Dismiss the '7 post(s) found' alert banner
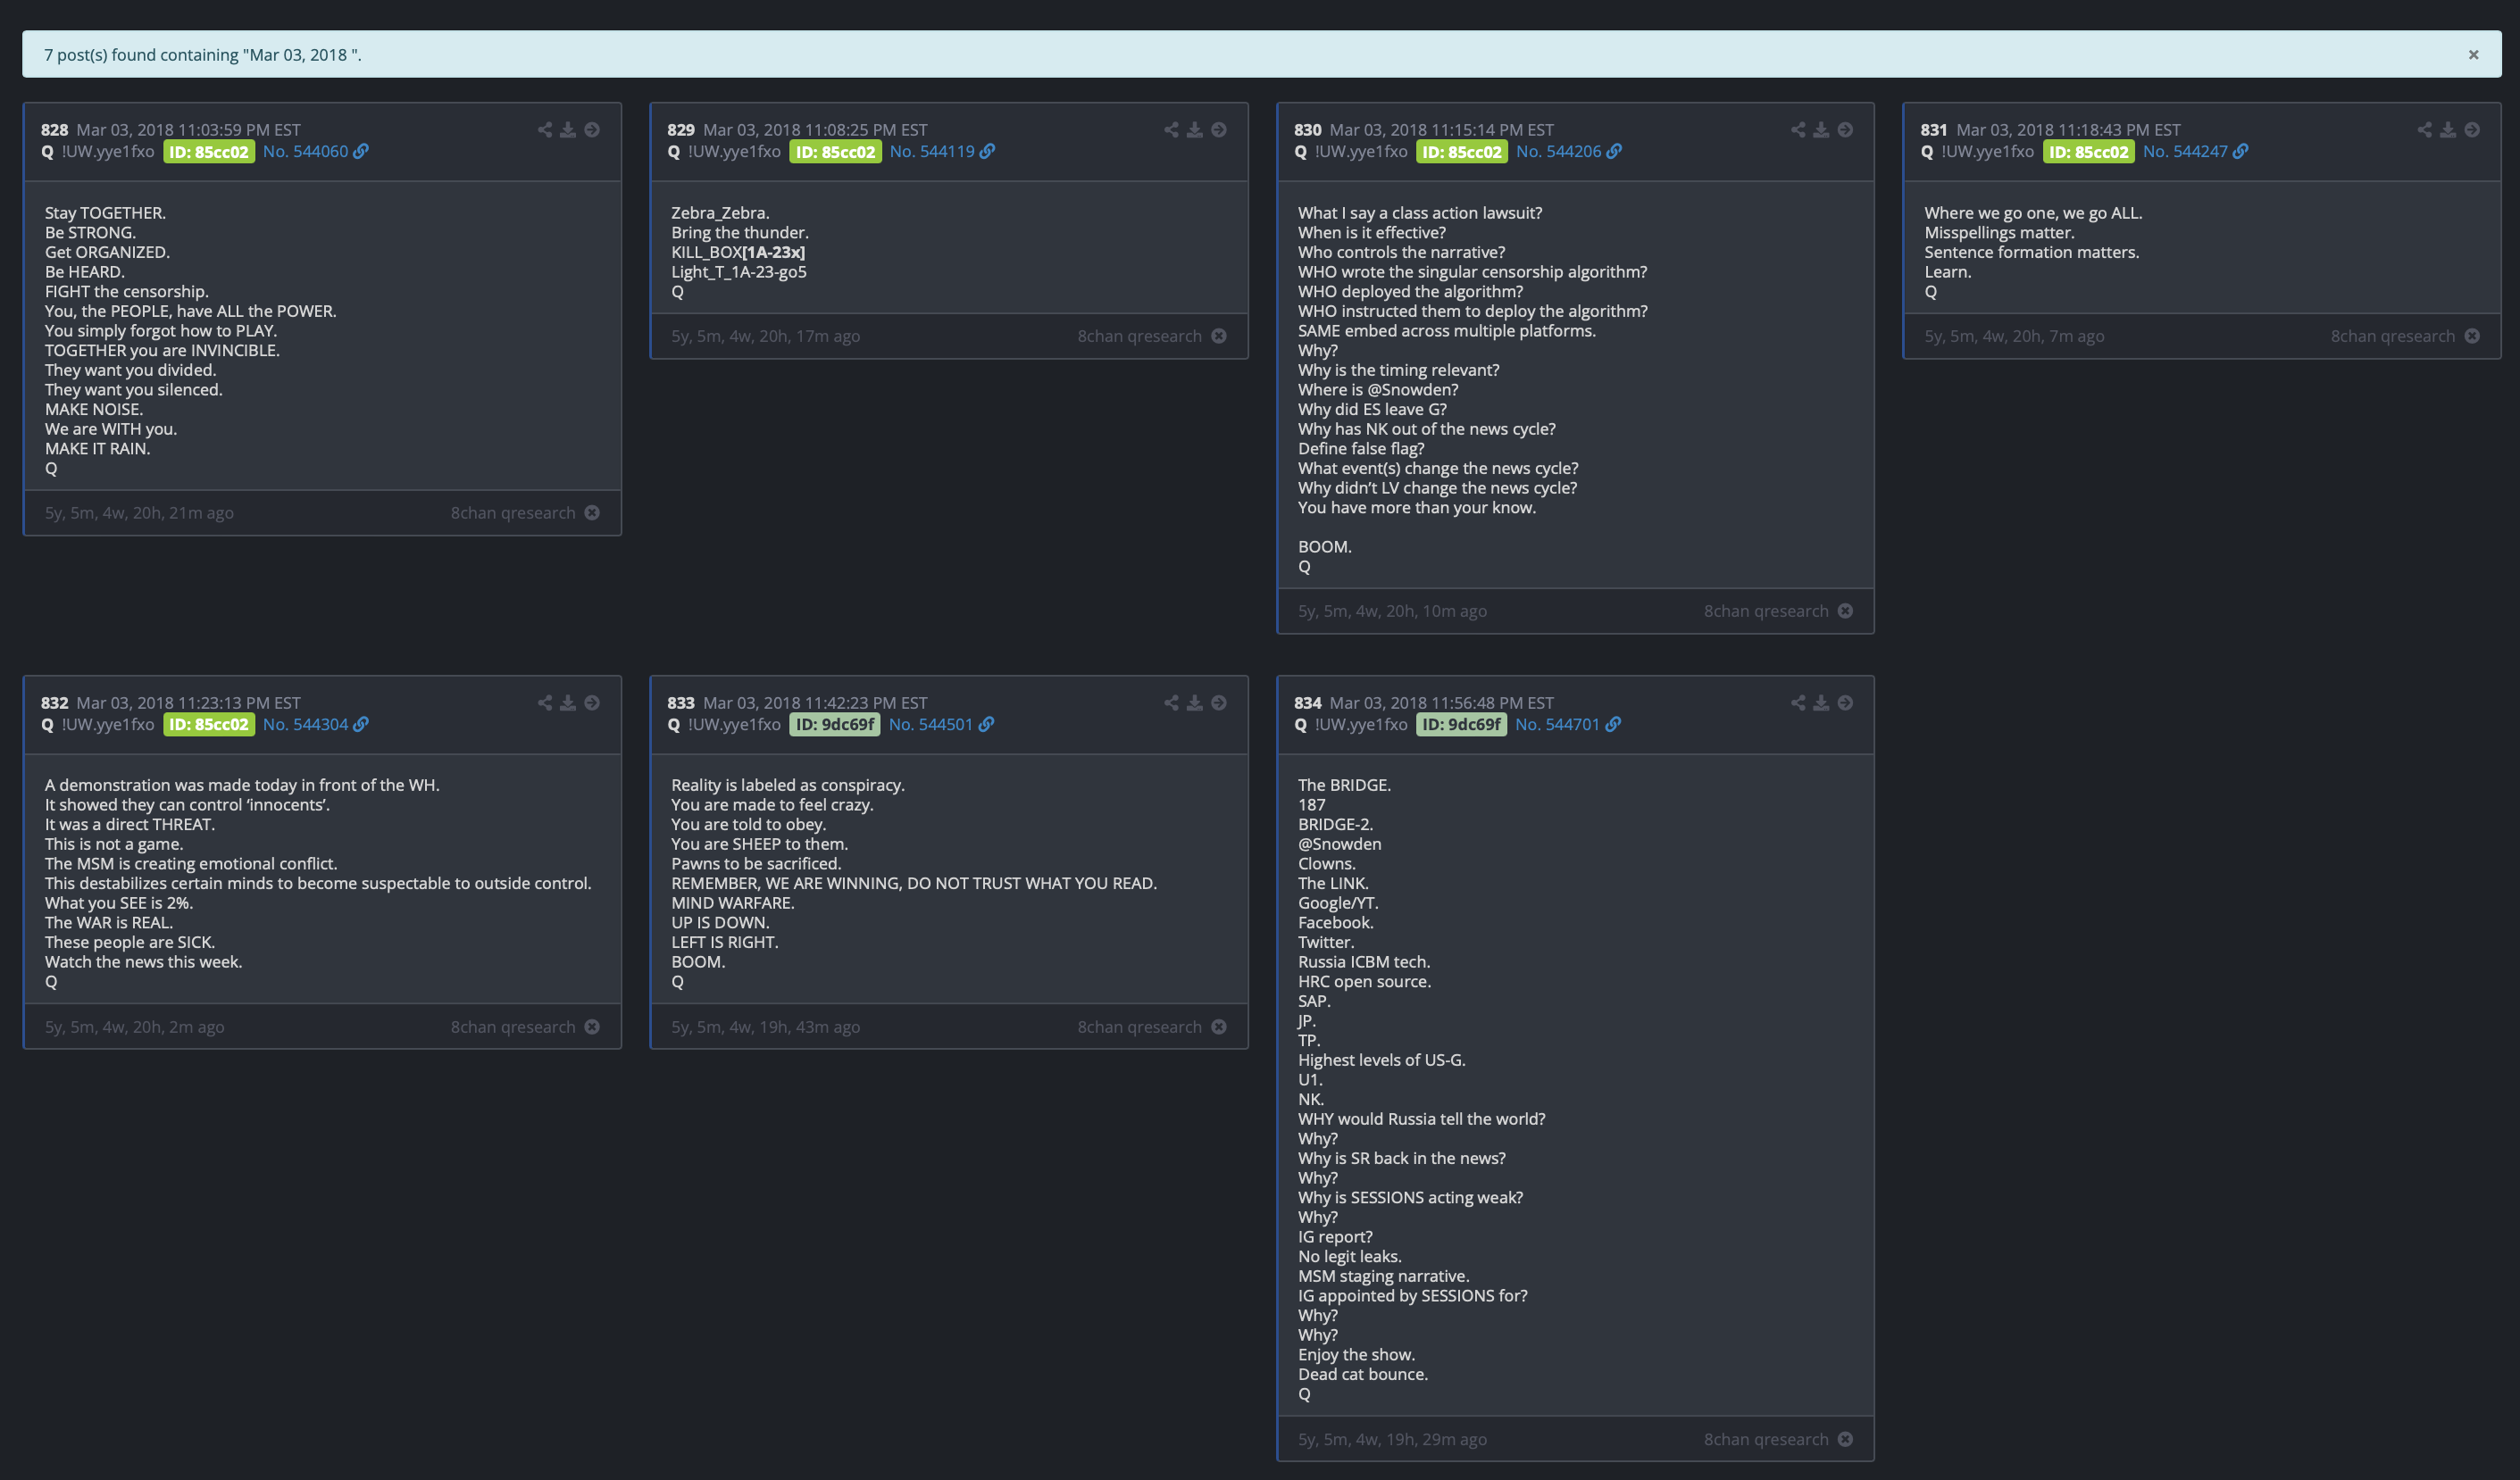Screen dimensions: 2520x1480 pos(2473,55)
